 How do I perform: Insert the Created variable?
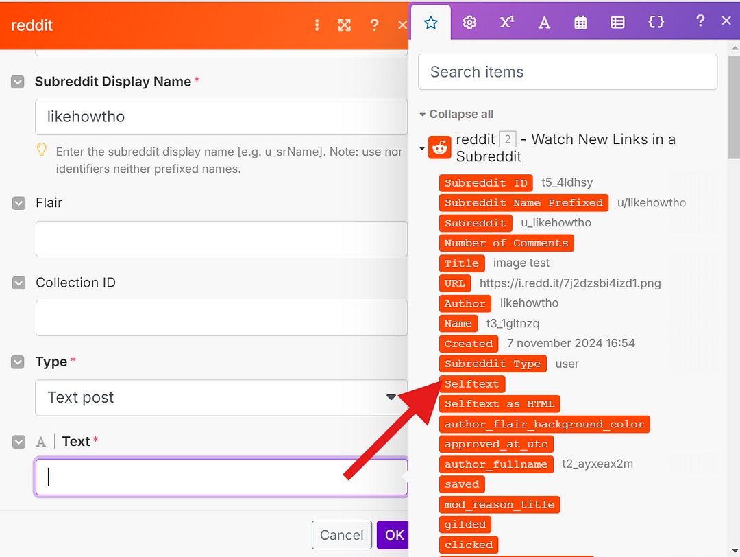[x=469, y=344]
